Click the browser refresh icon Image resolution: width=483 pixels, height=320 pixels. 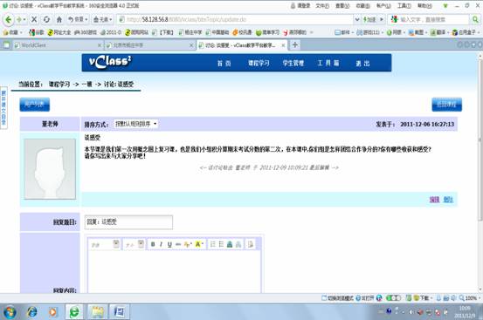pyautogui.click(x=46, y=19)
